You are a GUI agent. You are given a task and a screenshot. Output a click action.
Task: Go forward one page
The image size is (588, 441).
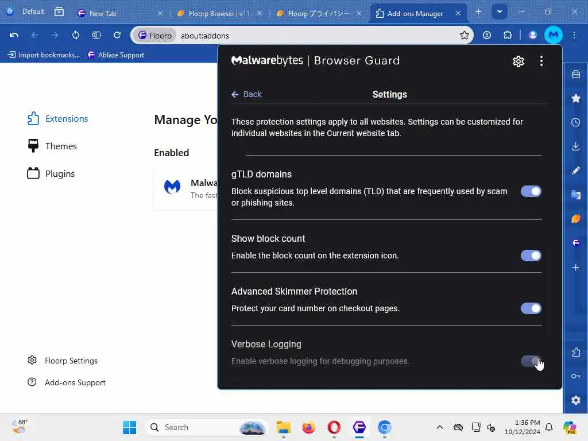tap(55, 35)
